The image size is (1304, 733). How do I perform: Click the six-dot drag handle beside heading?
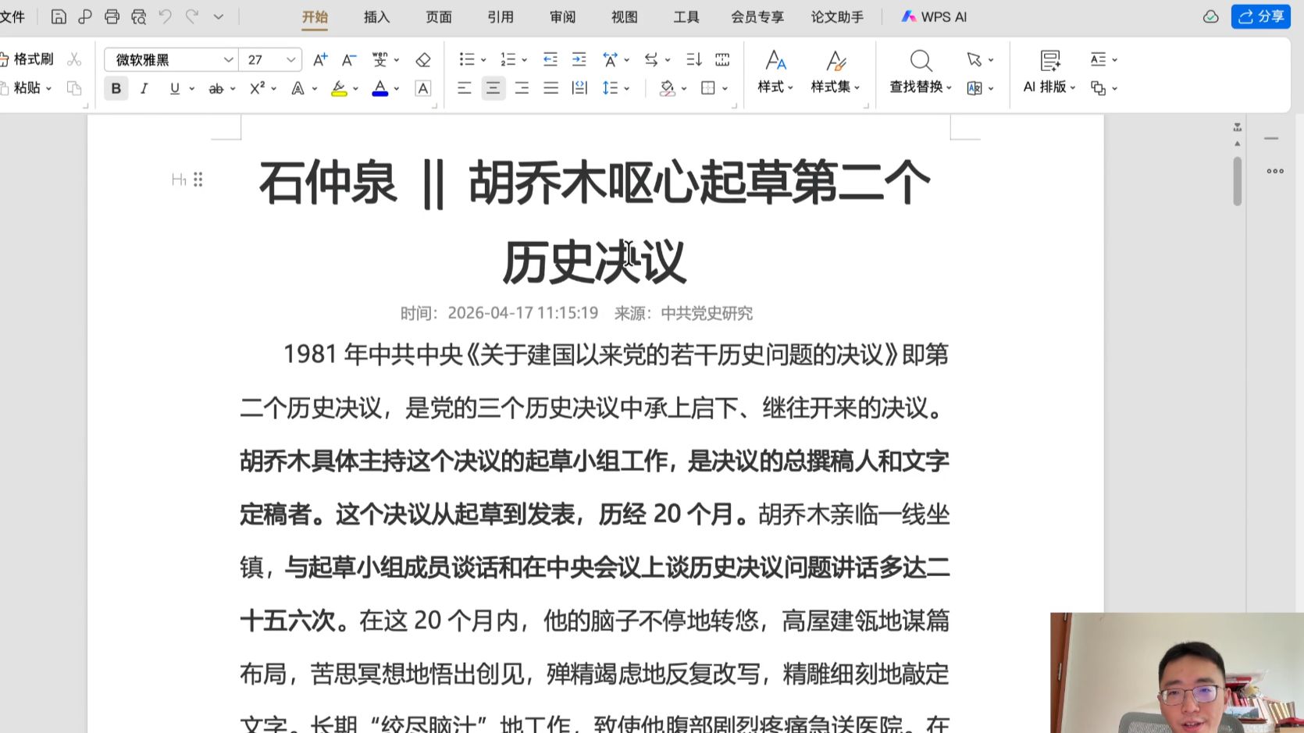198,180
